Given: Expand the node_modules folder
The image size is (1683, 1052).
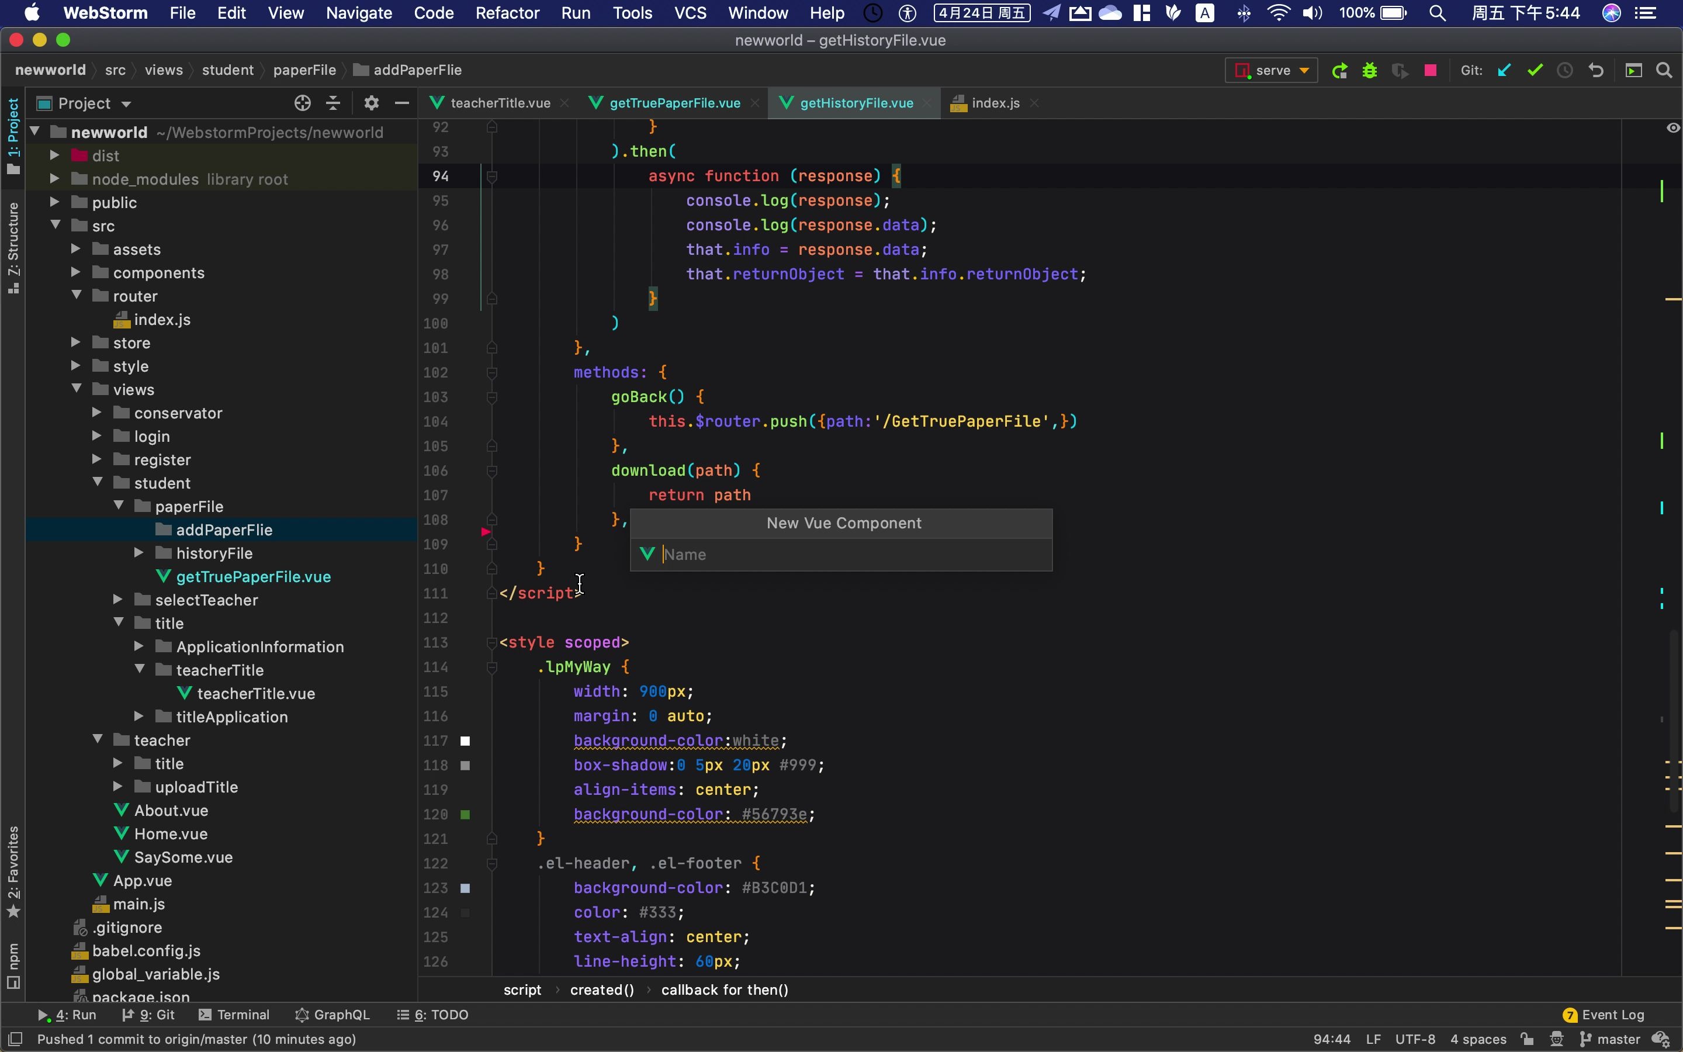Looking at the screenshot, I should [54, 179].
